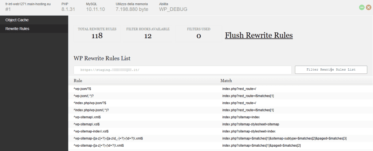This screenshot has width=373, height=151.
Task: Click the MySQL 10.11.10 version info
Action: pyautogui.click(x=95, y=9)
